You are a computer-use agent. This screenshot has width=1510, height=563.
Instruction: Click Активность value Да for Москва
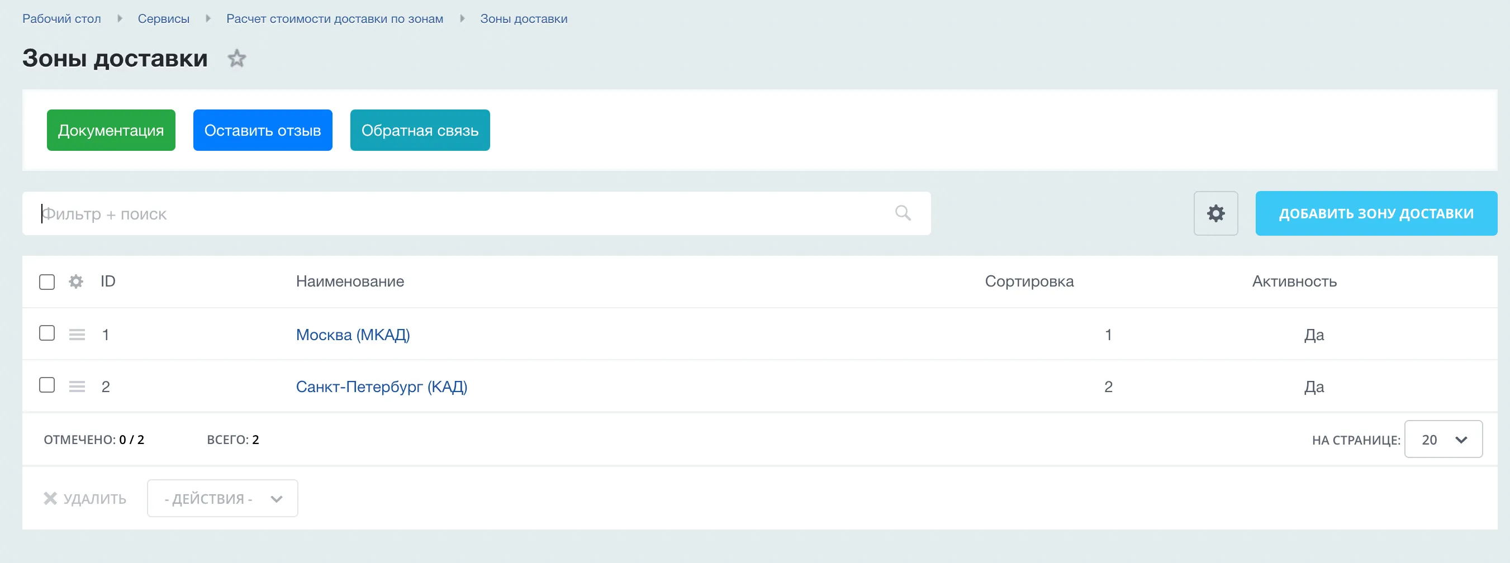coord(1314,335)
